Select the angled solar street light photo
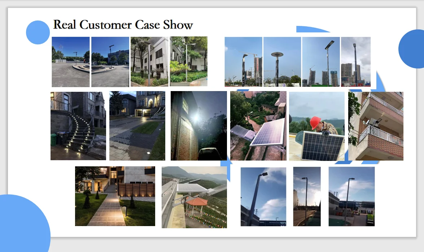 click(321, 62)
